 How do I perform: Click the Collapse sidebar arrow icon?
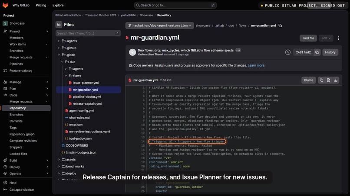(x=5, y=190)
